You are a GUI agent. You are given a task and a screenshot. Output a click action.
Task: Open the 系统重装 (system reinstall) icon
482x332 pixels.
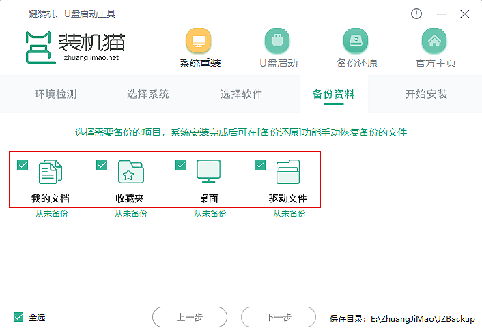[199, 41]
